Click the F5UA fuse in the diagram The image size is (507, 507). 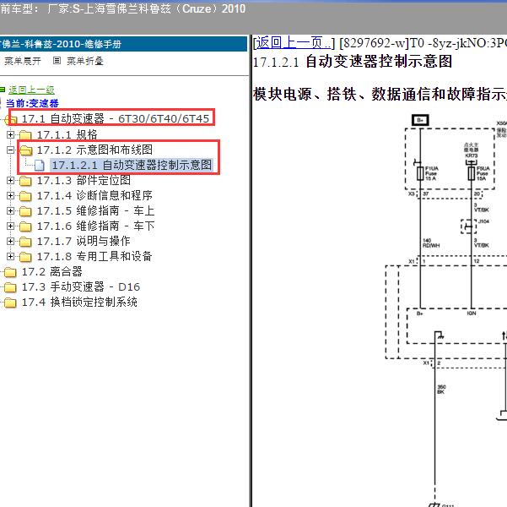pyautogui.click(x=472, y=173)
